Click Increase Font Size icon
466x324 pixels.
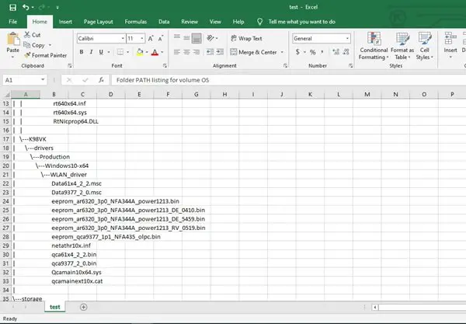[151, 38]
